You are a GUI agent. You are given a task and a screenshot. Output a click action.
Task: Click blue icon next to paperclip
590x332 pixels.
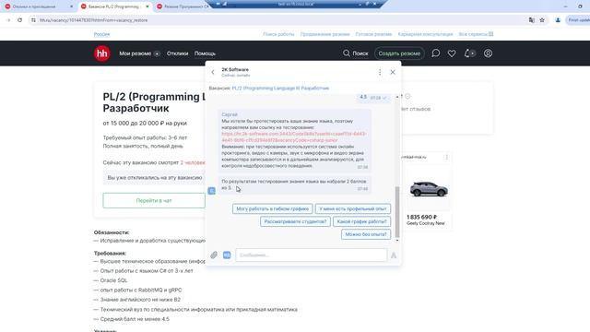click(227, 255)
